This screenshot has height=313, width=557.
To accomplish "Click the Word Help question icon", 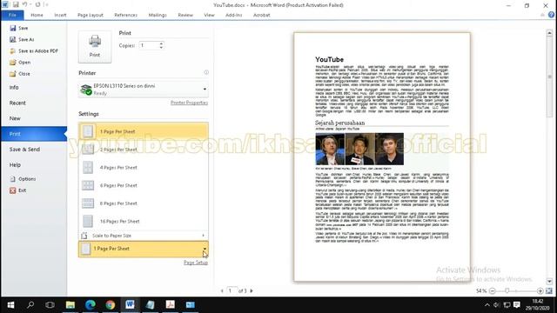I will pos(551,15).
